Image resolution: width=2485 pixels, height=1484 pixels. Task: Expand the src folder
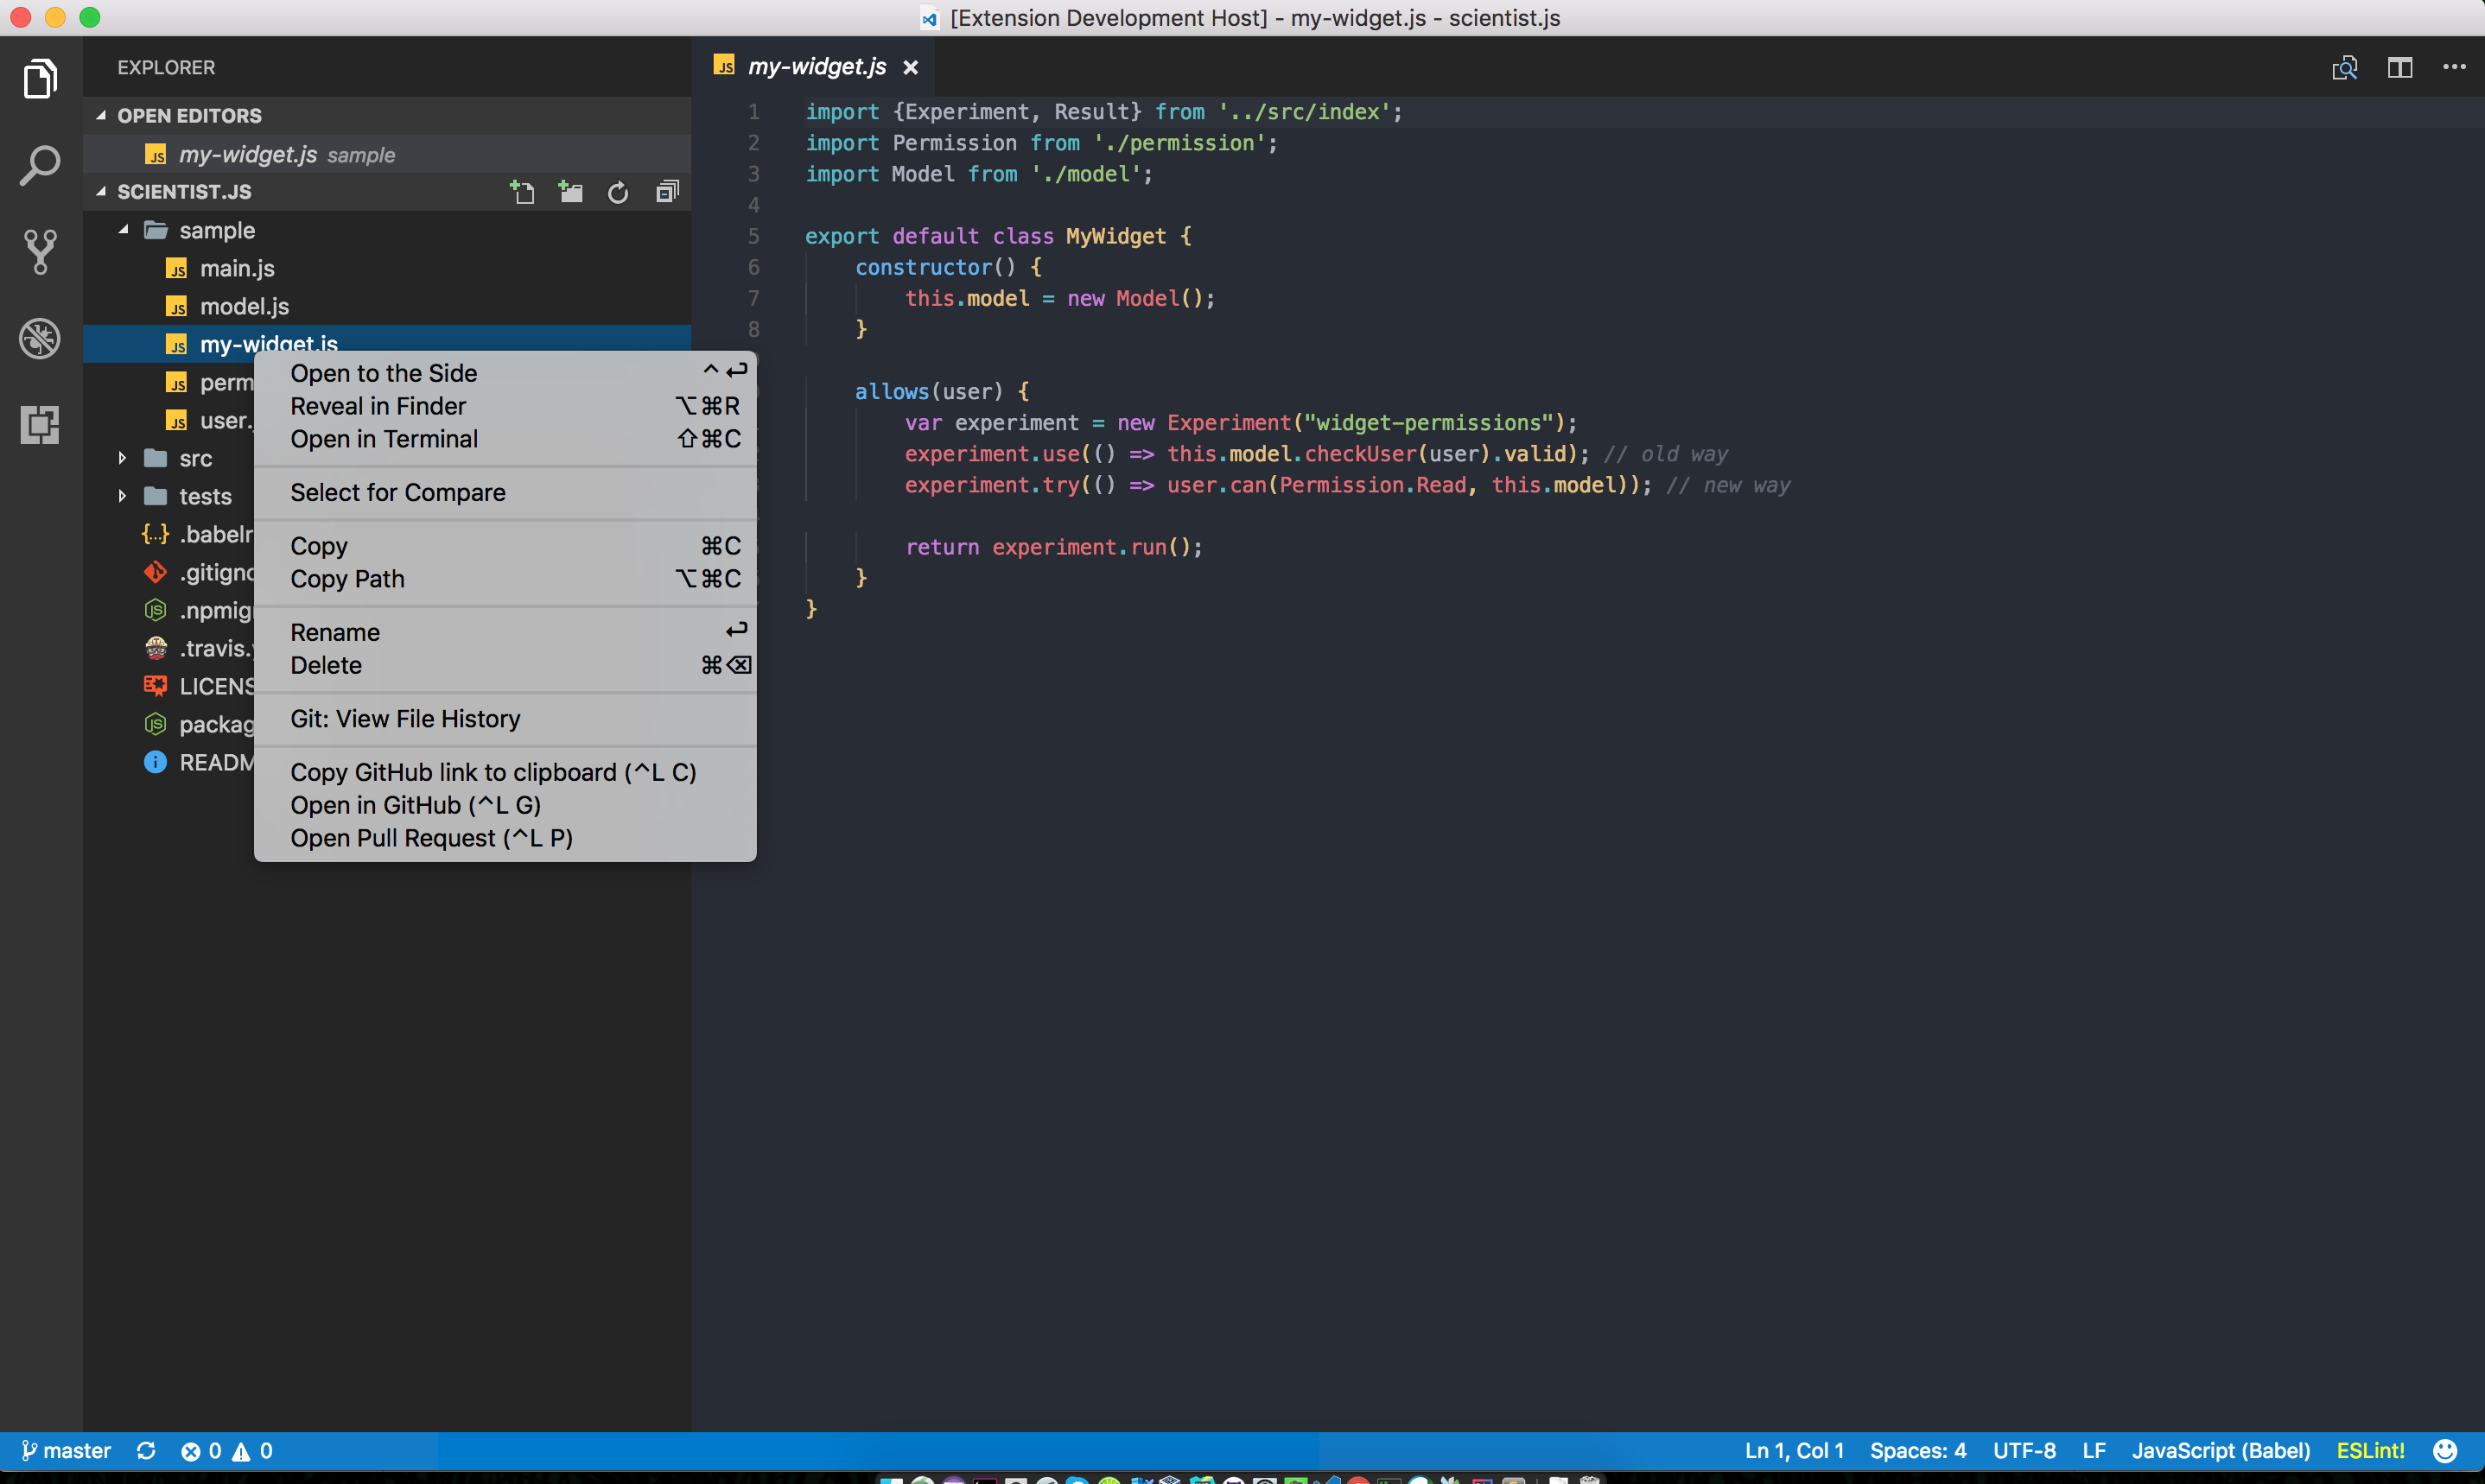(x=195, y=459)
